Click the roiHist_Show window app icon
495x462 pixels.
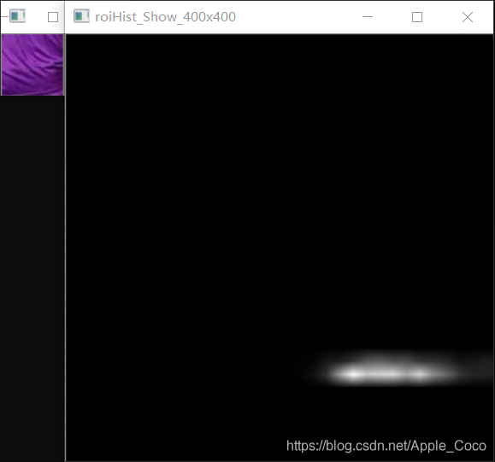(81, 16)
